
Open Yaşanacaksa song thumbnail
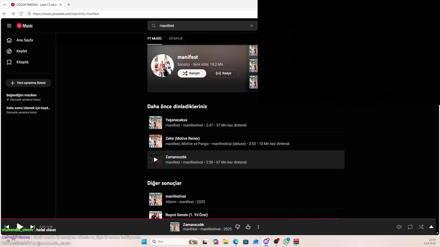tap(155, 122)
